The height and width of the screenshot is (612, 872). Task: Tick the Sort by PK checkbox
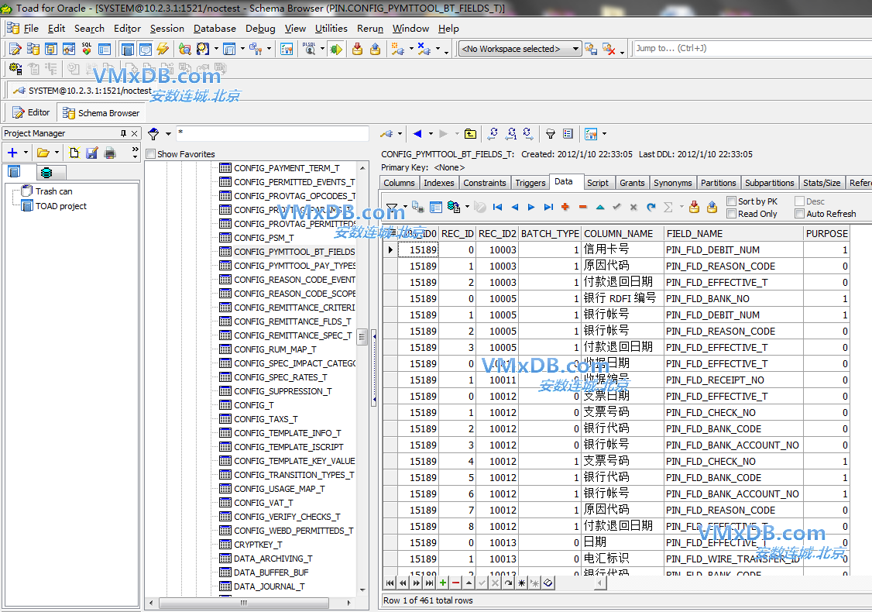click(x=732, y=201)
